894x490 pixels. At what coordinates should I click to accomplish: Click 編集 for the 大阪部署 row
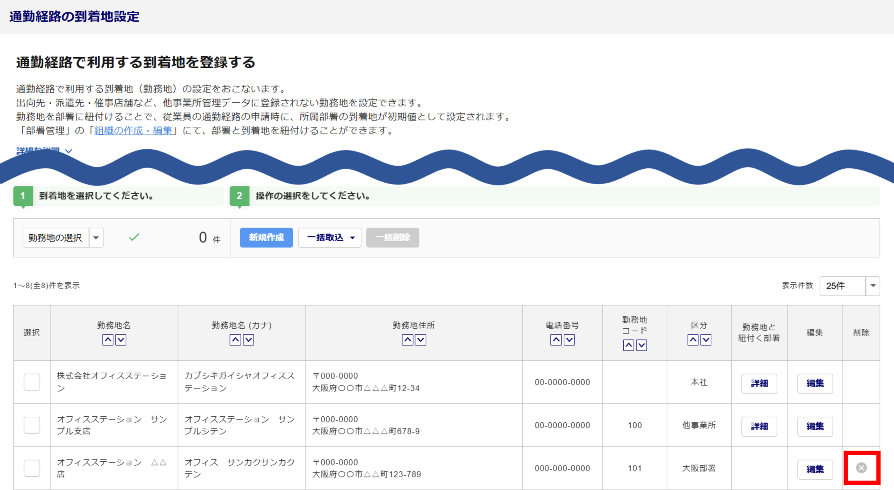pyautogui.click(x=815, y=469)
